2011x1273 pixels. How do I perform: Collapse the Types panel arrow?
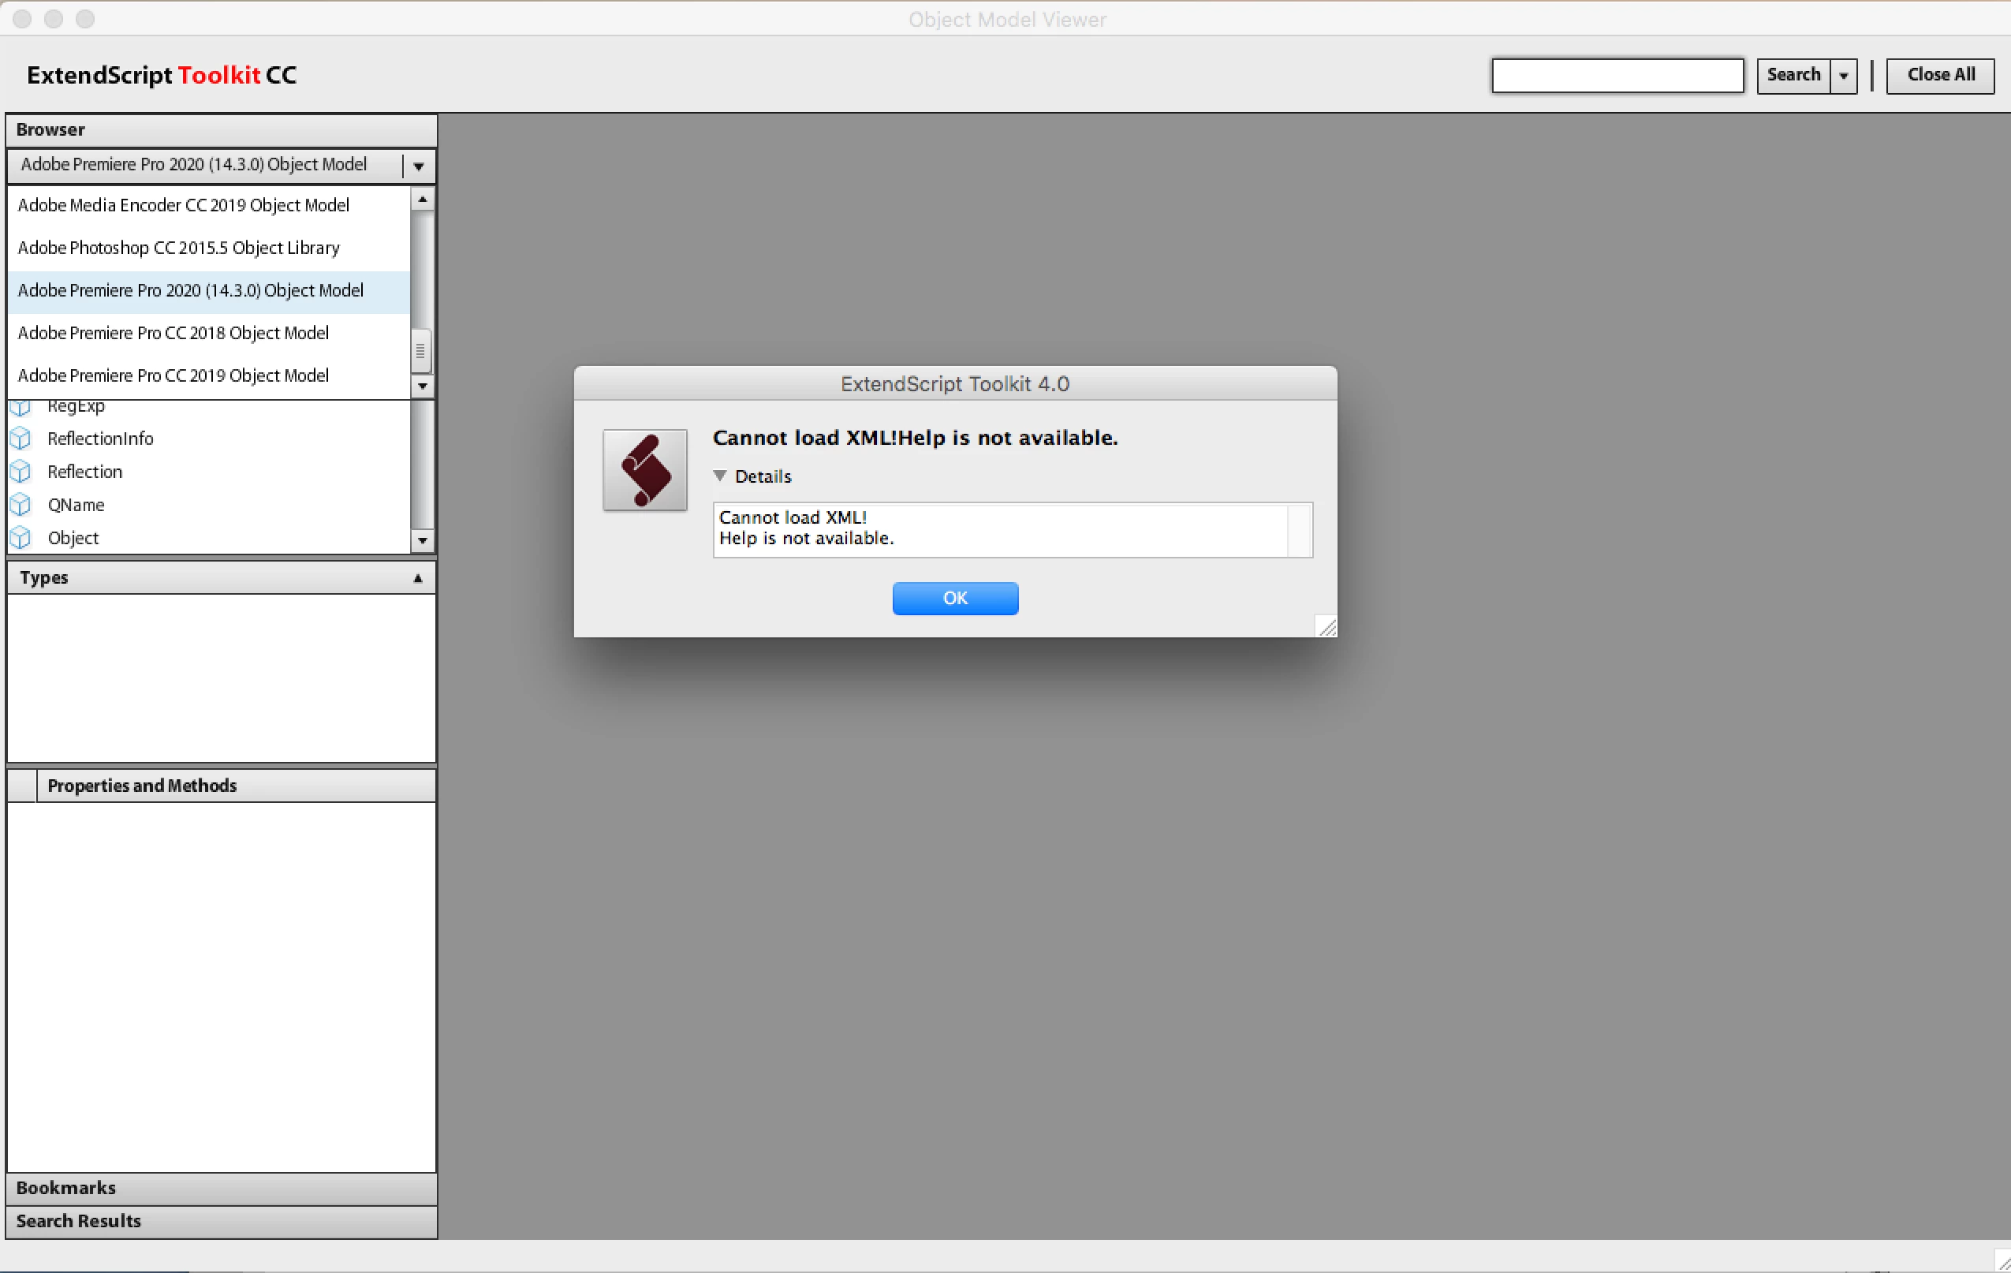click(419, 578)
